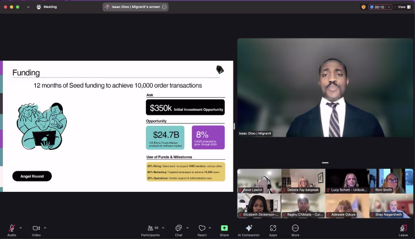The height and width of the screenshot is (239, 415).
Task: Open the View layout menu
Action: click(x=404, y=7)
